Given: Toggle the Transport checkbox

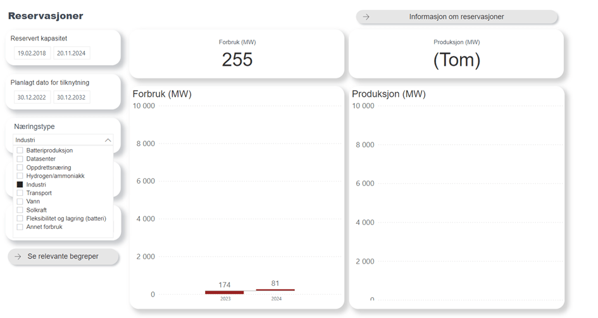Looking at the screenshot, I should pos(20,193).
